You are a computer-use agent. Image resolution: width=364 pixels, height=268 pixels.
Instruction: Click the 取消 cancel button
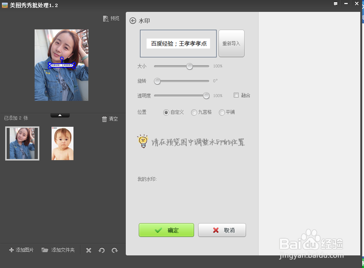click(x=222, y=230)
